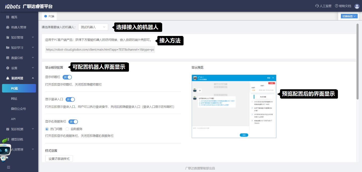This screenshot has width=362, height=172.
Task: Click the 概览 overview icon in sidebar
Action: (8, 17)
